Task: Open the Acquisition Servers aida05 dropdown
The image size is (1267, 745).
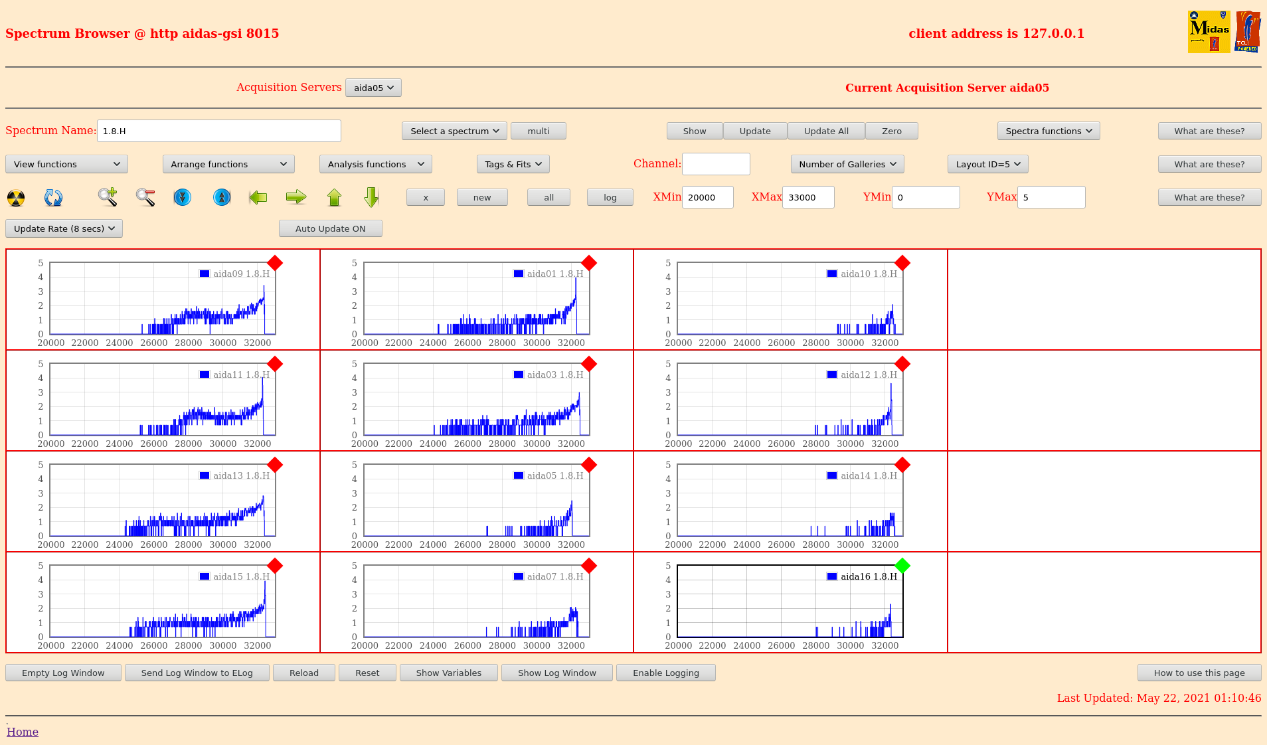Action: click(373, 88)
